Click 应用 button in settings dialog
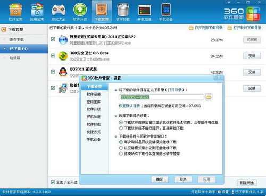This screenshot has width=266, height=196. point(206,180)
